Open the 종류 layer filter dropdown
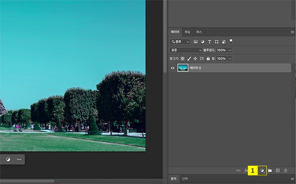Image resolution: width=296 pixels, height=184 pixels. (180, 42)
